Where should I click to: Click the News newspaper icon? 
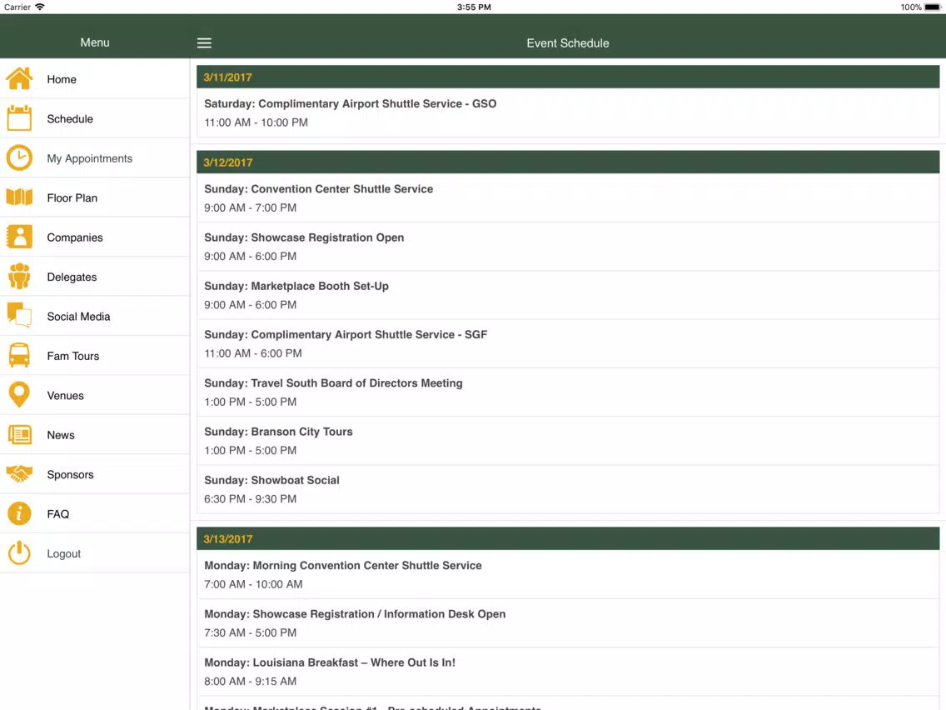(x=19, y=435)
